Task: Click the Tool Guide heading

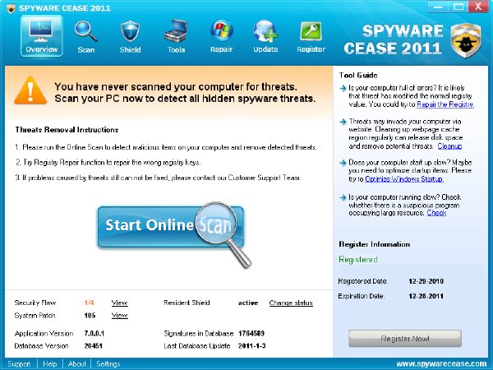Action: point(358,75)
